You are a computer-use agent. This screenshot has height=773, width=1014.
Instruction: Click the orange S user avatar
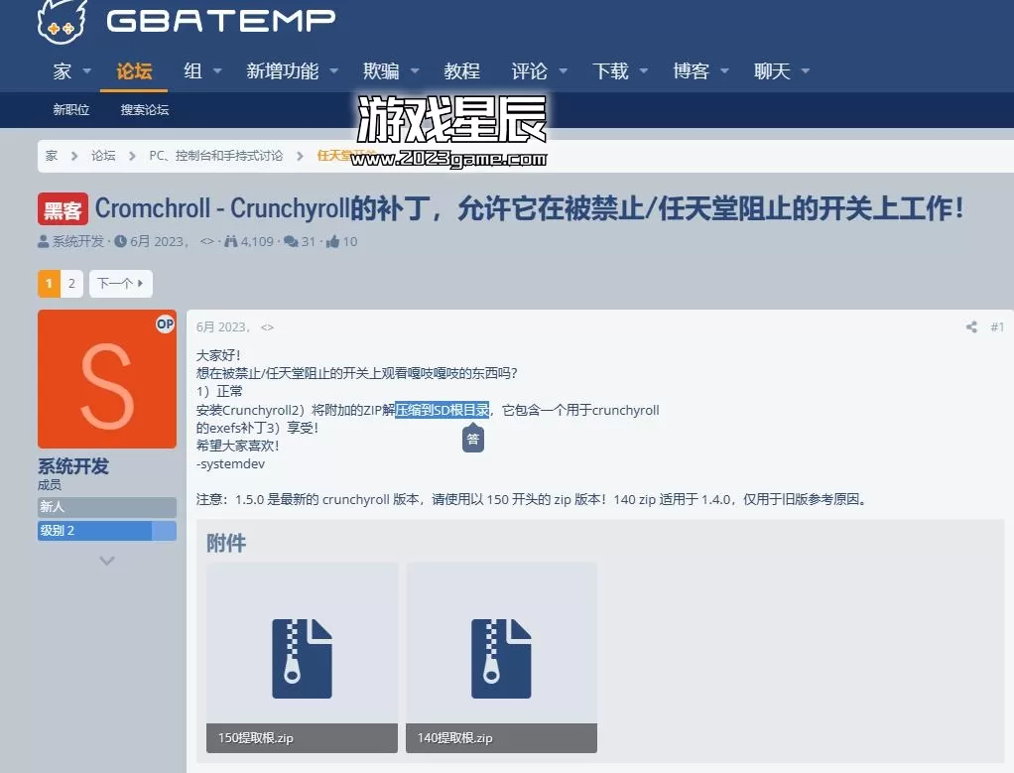[106, 379]
